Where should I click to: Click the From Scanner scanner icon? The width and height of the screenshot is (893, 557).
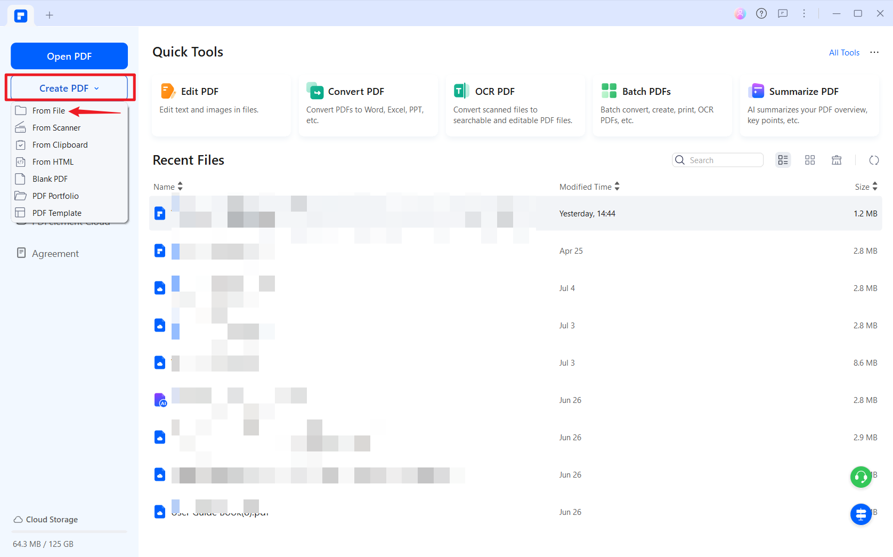pos(20,127)
